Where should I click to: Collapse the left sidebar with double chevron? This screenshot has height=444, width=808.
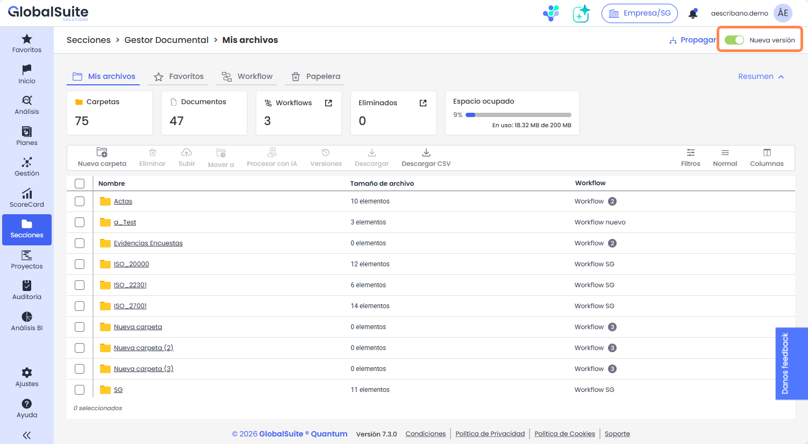tap(27, 435)
